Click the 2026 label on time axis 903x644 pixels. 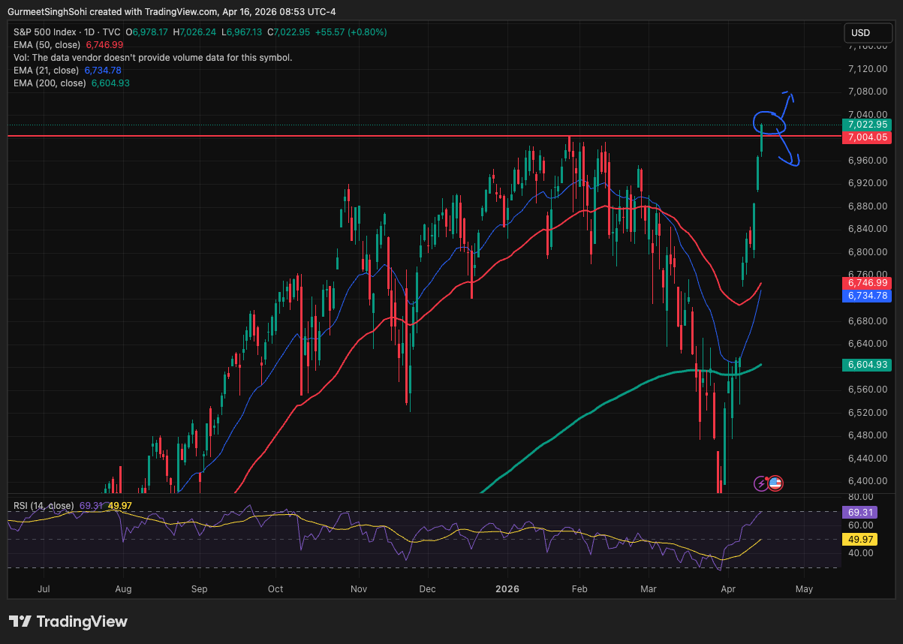[508, 589]
